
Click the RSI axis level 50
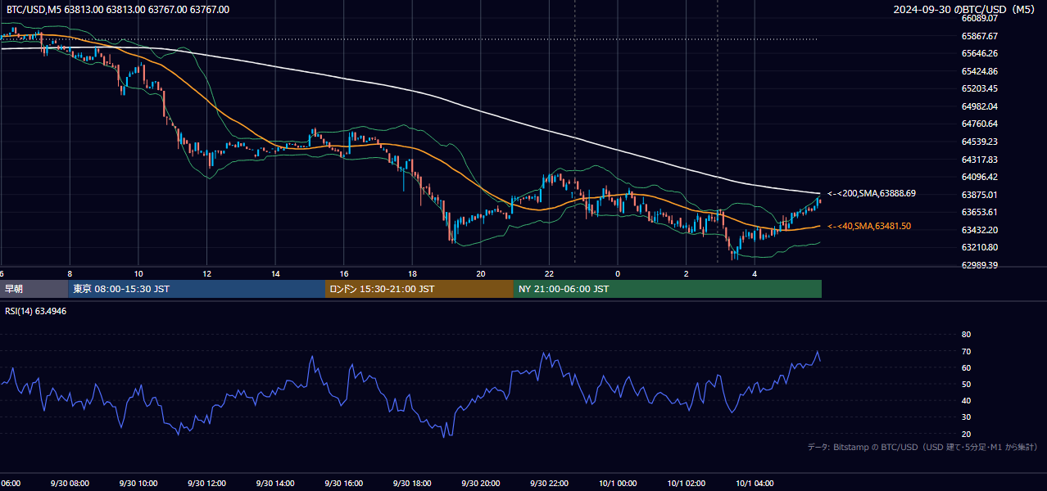coord(966,385)
